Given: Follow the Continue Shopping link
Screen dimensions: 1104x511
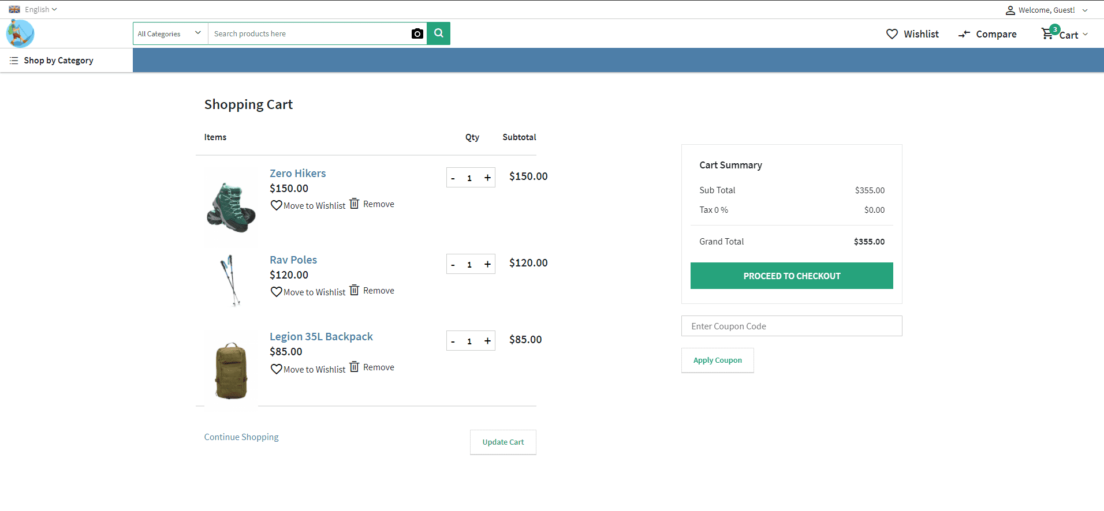Looking at the screenshot, I should (x=241, y=437).
